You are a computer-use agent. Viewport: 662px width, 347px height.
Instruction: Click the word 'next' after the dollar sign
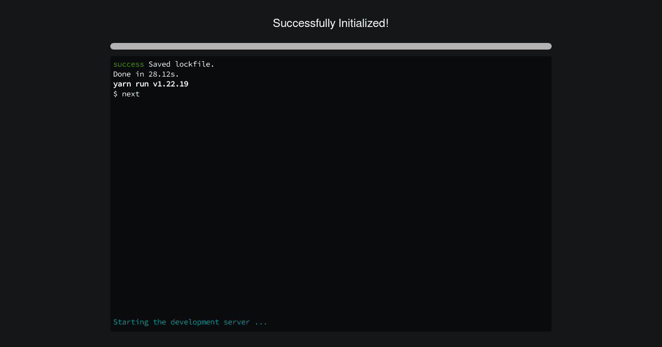[x=131, y=94]
